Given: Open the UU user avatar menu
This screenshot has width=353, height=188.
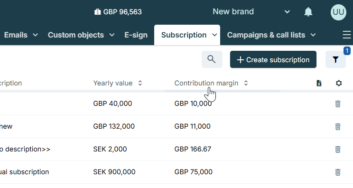Looking at the screenshot, I should [338, 12].
